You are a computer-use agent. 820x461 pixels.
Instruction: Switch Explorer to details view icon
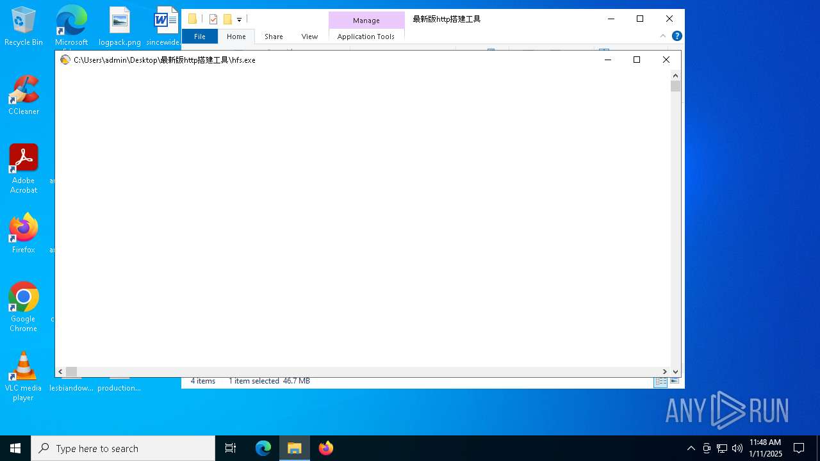[660, 381]
